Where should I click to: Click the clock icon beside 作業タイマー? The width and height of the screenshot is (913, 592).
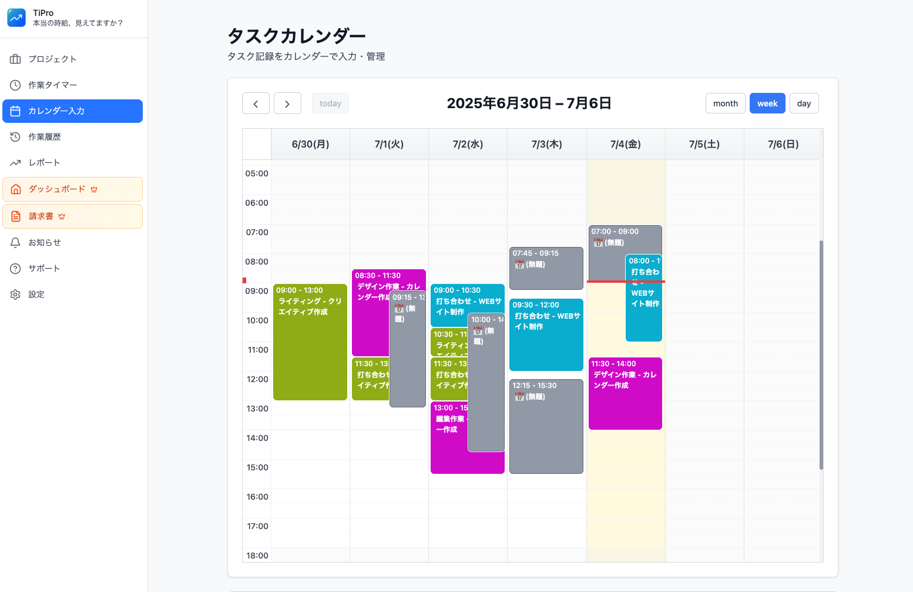coord(16,85)
